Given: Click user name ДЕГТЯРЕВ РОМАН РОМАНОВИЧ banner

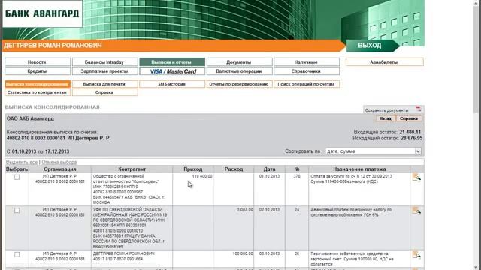Looking at the screenshot, I should pyautogui.click(x=53, y=46).
